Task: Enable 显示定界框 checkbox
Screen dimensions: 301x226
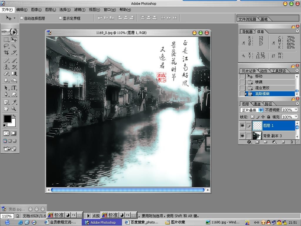Action: pyautogui.click(x=60, y=18)
